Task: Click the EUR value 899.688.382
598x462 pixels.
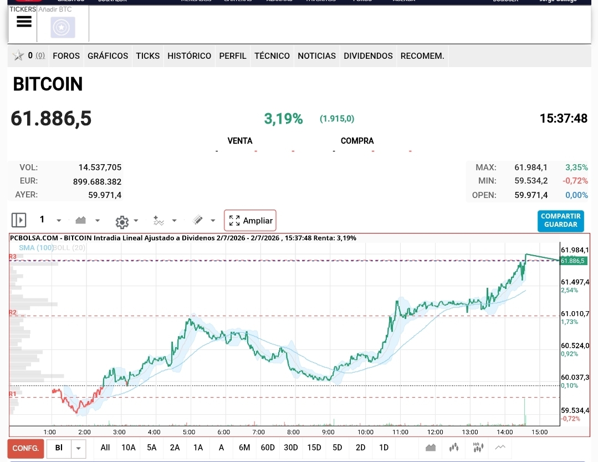Action: pyautogui.click(x=97, y=181)
